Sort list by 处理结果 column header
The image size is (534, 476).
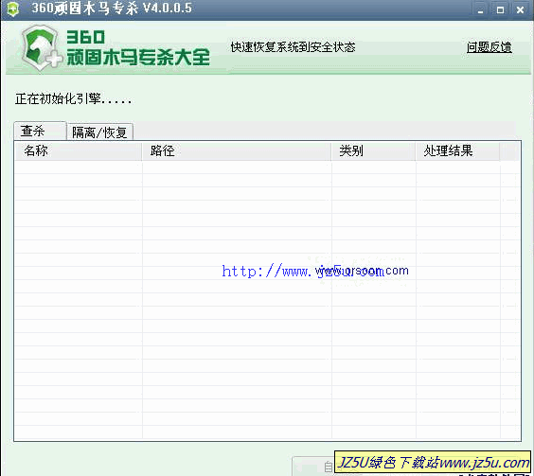pyautogui.click(x=457, y=150)
